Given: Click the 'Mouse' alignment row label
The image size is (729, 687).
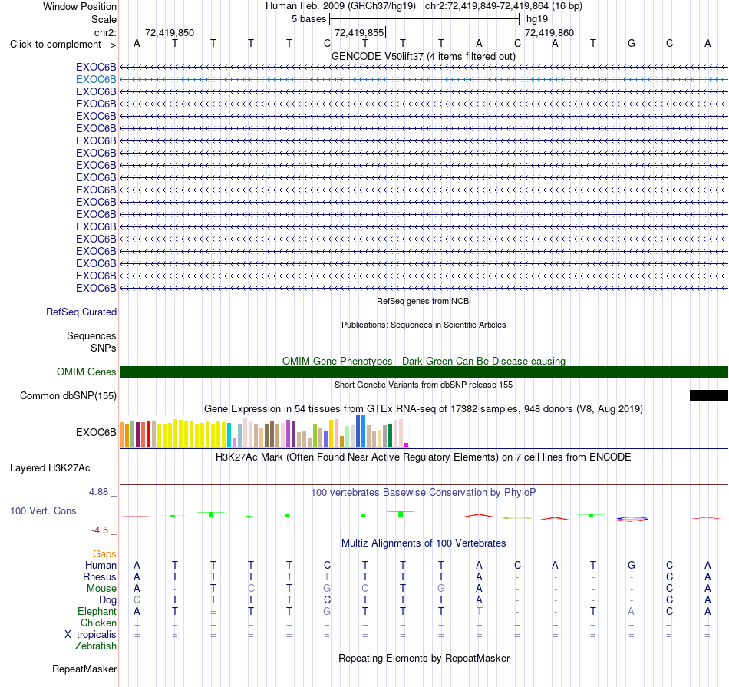Looking at the screenshot, I should tap(101, 589).
